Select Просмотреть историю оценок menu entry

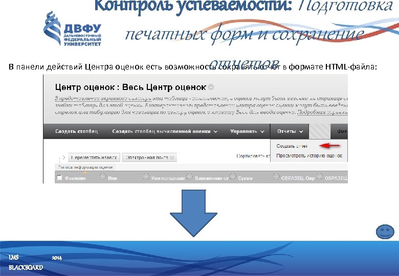tap(309, 155)
